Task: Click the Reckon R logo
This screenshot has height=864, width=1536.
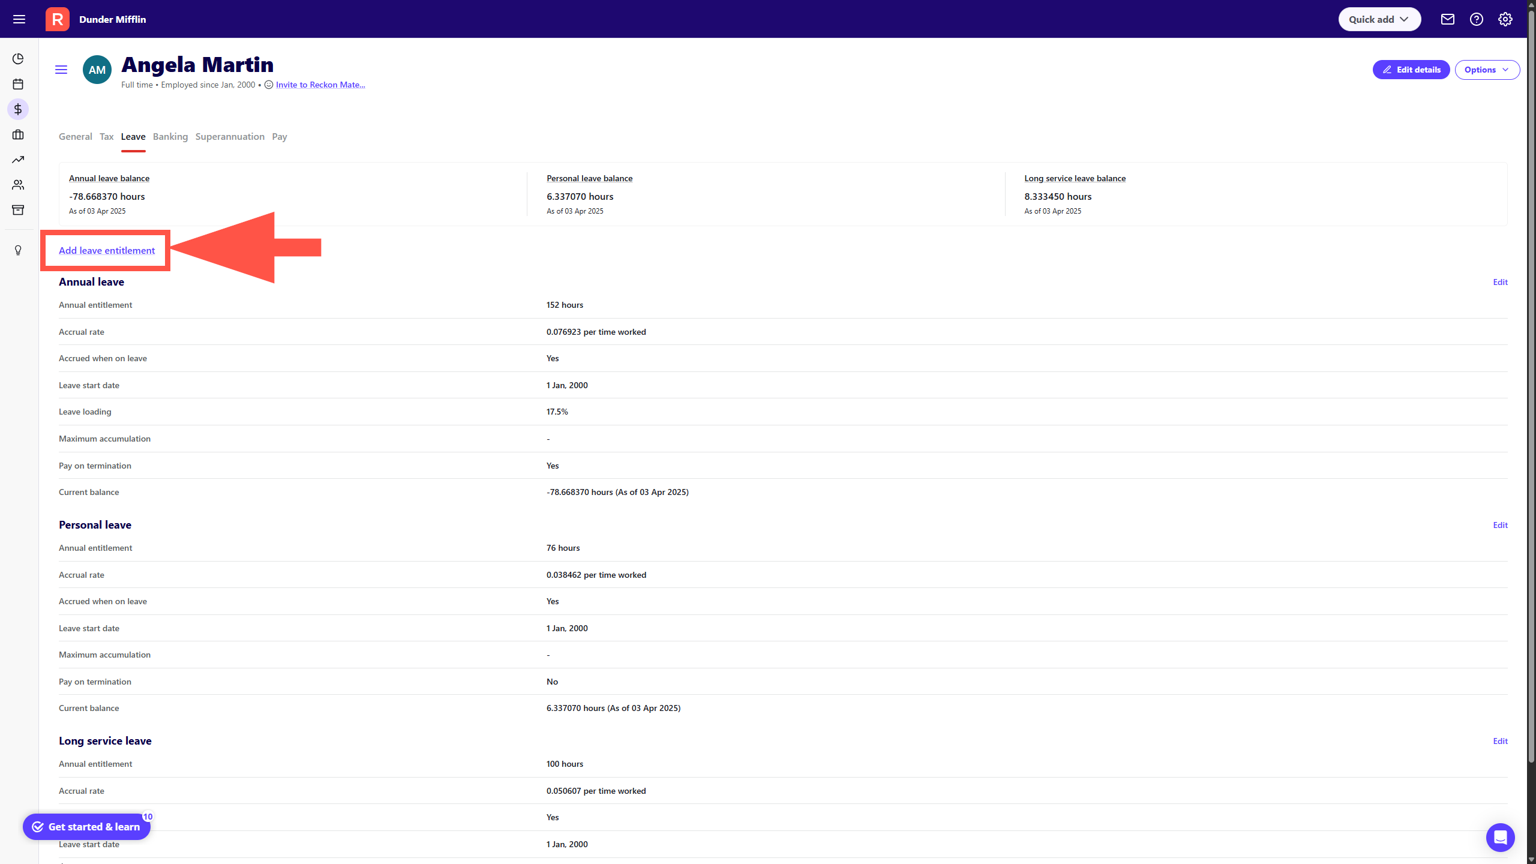Action: point(58,19)
